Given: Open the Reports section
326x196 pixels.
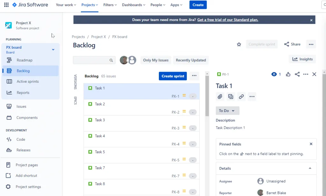Looking at the screenshot, I should pyautogui.click(x=23, y=92).
